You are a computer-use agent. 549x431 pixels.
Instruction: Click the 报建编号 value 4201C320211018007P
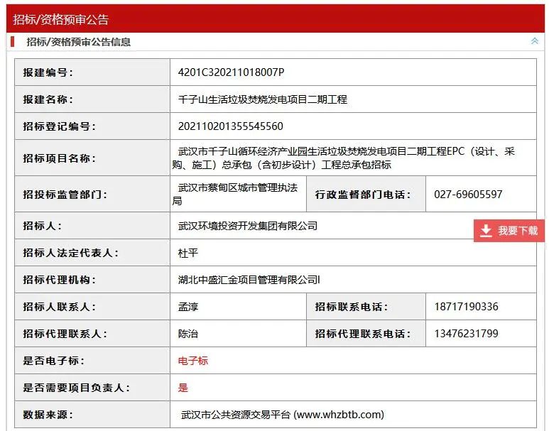[x=231, y=72]
